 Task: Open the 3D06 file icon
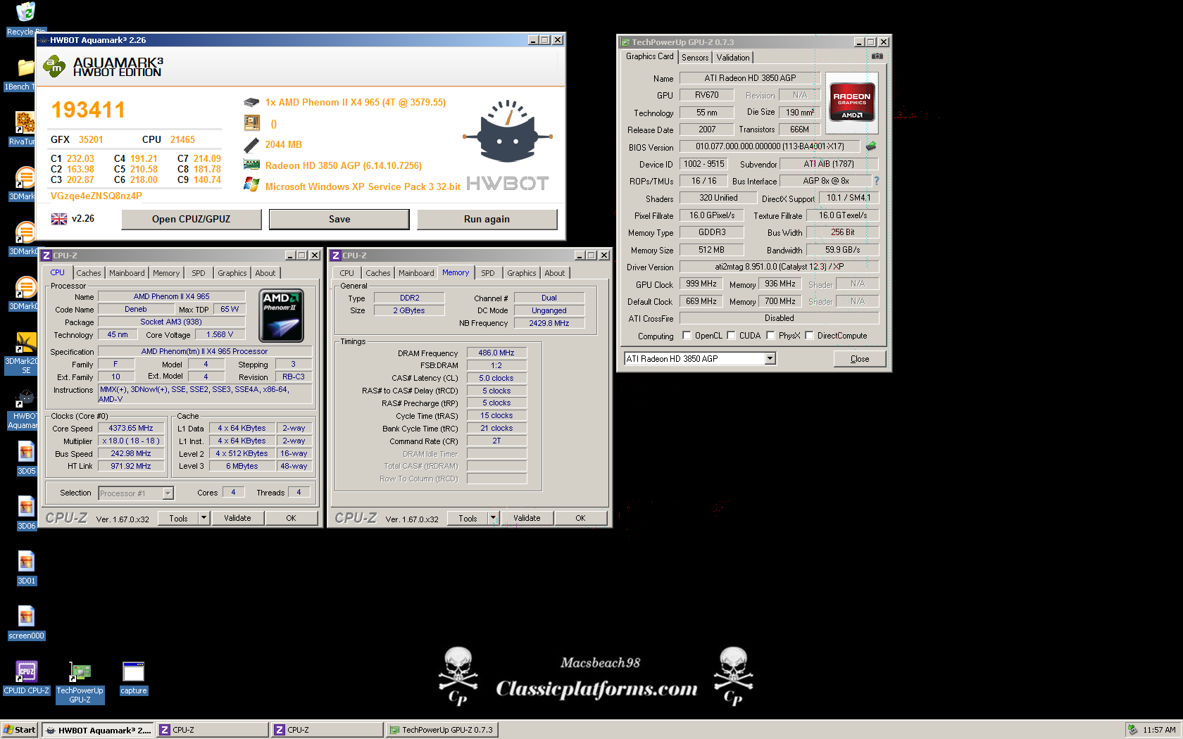point(26,507)
